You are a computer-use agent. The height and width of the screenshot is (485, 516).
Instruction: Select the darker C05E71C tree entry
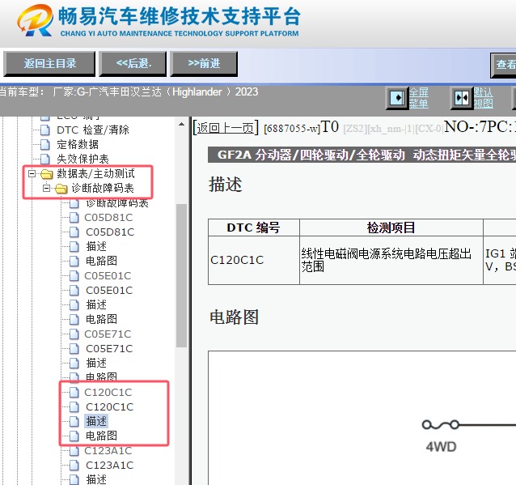point(109,349)
